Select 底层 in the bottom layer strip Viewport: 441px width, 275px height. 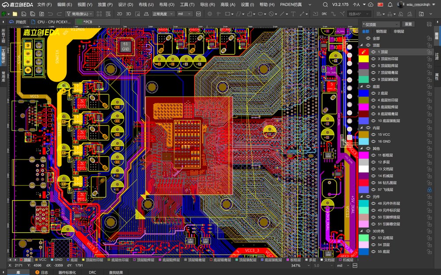[72, 260]
